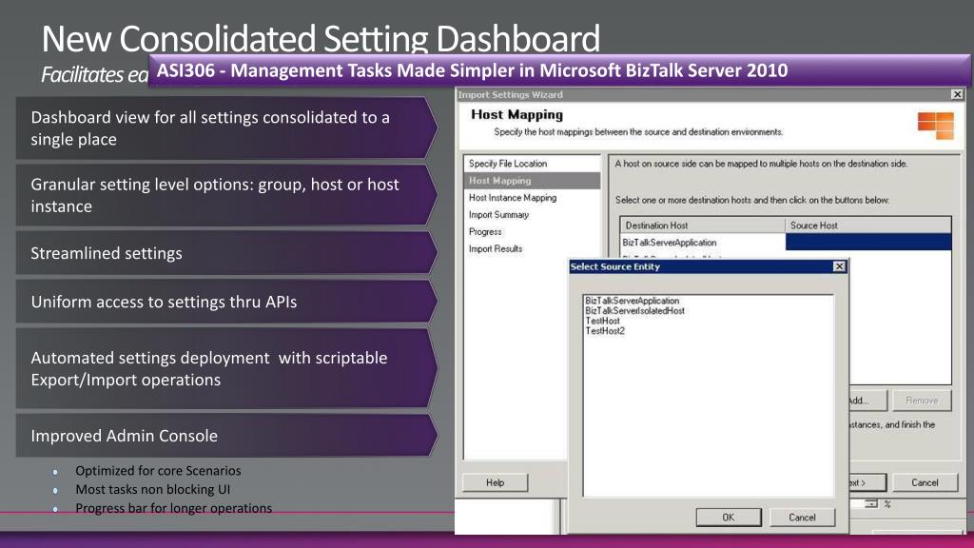
Task: Select TestHost2 in source entity list
Action: tap(604, 331)
